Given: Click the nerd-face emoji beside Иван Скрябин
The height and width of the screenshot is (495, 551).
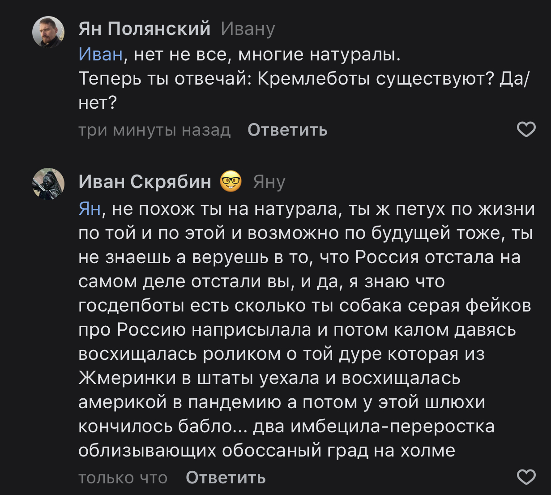Looking at the screenshot, I should [231, 182].
